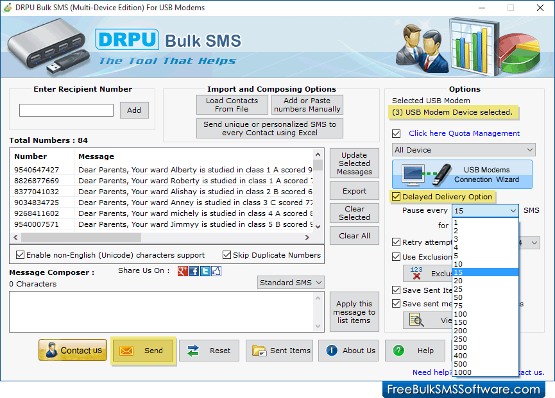Click the Twitter share icon
555x398 pixels.
[205, 271]
